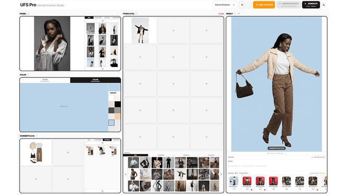
Task: Unfavorite the second garment outfit heart
Action: click(99, 147)
